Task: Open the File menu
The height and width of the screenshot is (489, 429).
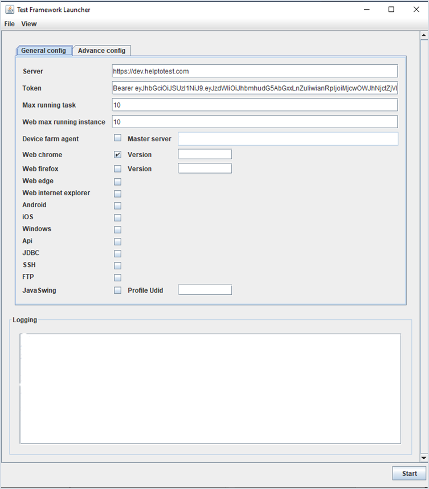Action: tap(9, 24)
